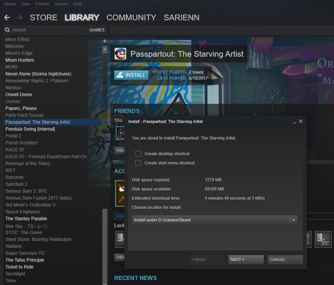Select Revenge of the Titans
Screen dimensions: 334x285
pos(28,164)
